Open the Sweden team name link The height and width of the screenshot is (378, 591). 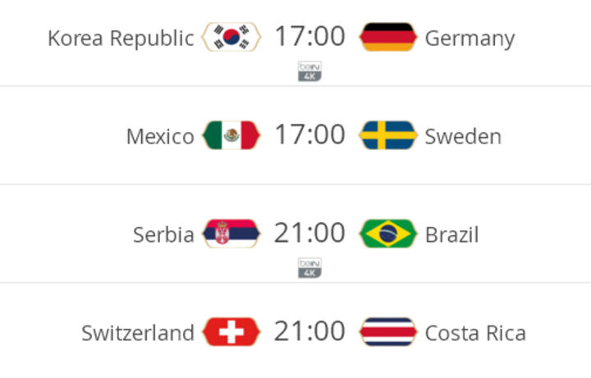click(463, 136)
